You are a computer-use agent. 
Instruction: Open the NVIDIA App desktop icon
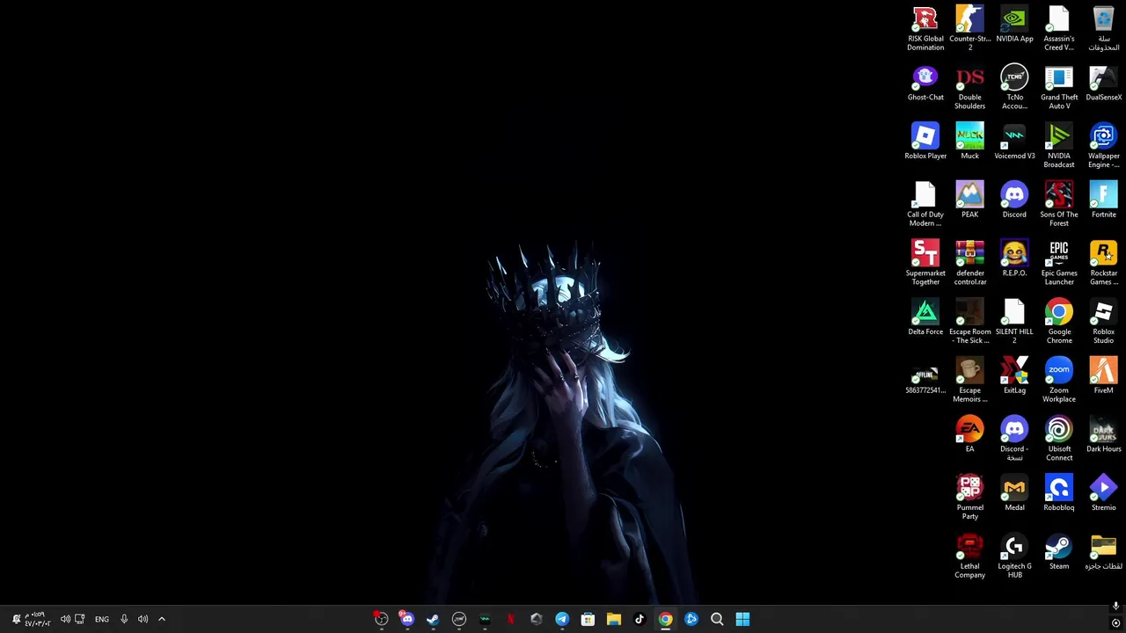tap(1014, 25)
